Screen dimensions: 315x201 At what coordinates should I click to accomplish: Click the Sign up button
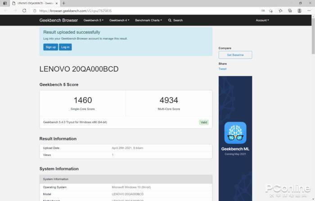point(50,47)
